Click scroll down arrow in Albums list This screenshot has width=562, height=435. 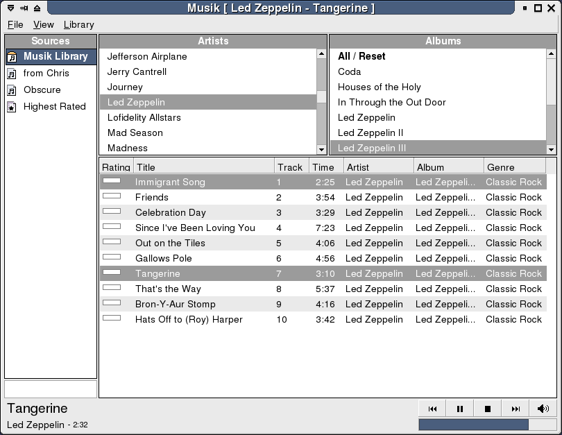[551, 149]
